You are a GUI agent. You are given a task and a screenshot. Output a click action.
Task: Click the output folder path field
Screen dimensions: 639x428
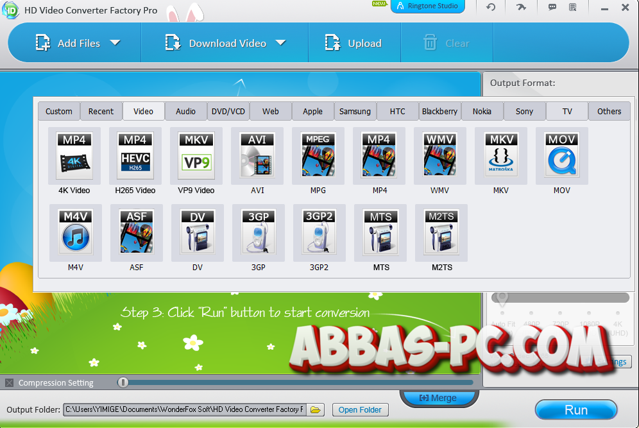point(186,409)
